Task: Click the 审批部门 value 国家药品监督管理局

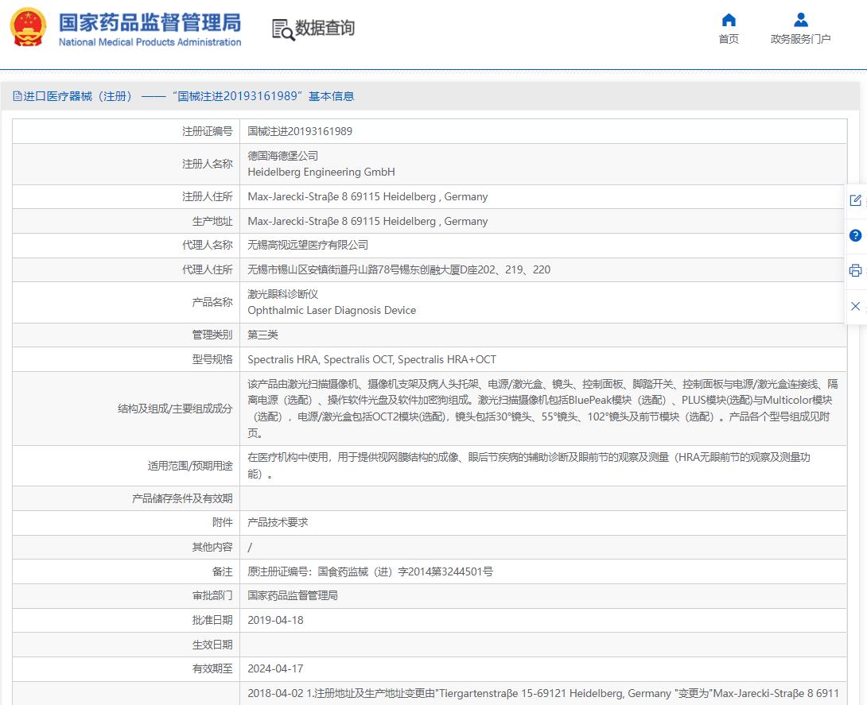Action: click(x=293, y=595)
